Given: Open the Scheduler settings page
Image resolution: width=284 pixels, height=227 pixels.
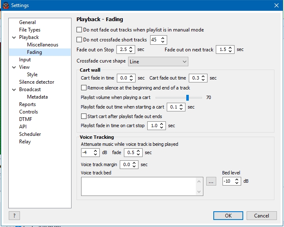Looking at the screenshot, I should (30, 134).
